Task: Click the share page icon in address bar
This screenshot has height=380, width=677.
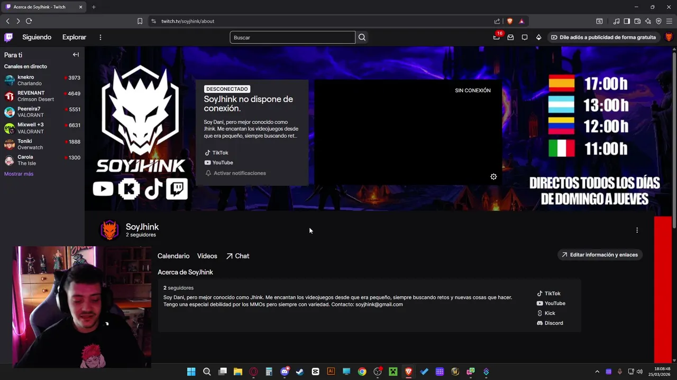Action: tap(497, 21)
